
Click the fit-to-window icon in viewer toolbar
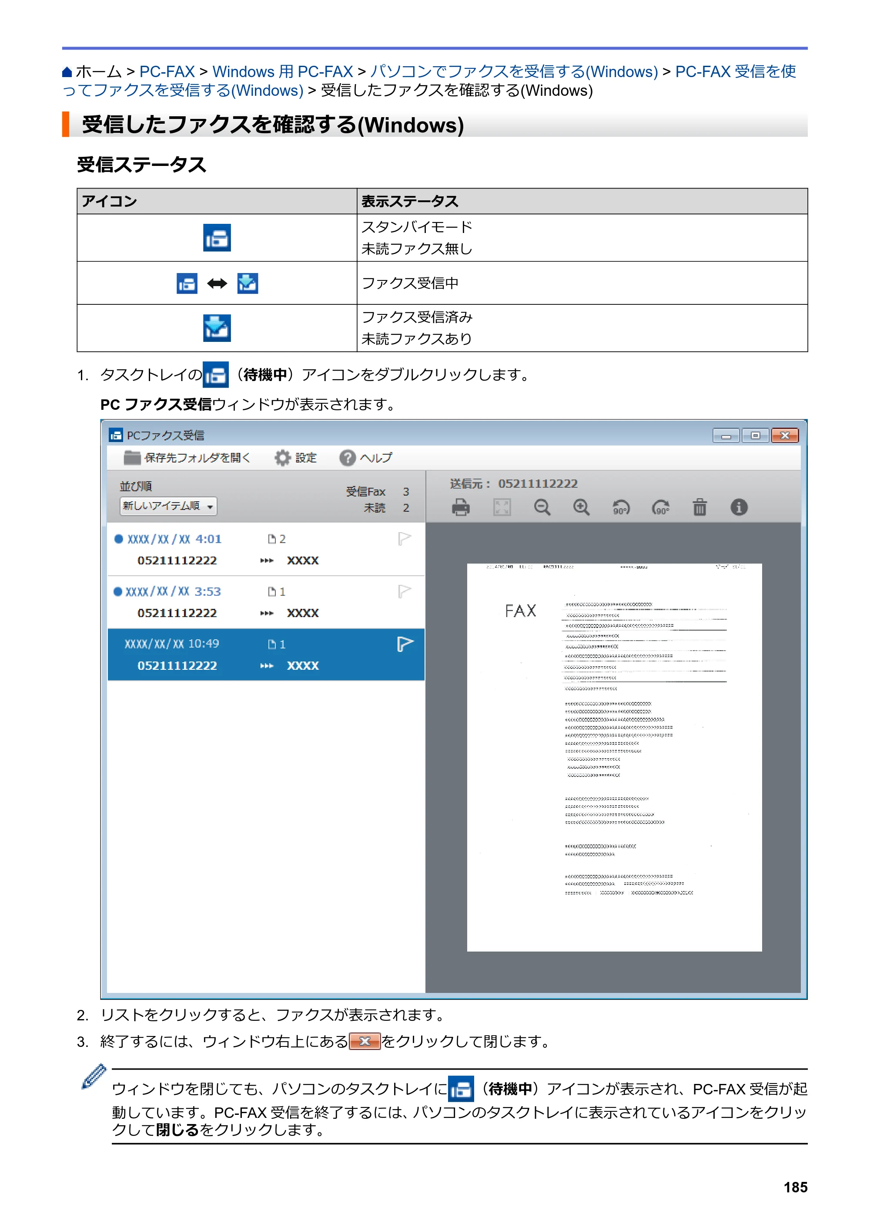502,507
